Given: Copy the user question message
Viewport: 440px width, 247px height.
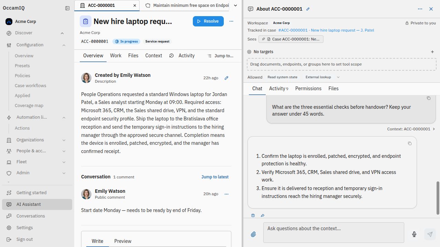Looking at the screenshot, I should pyautogui.click(x=429, y=98).
